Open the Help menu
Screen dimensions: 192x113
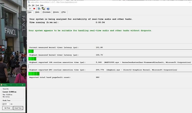pos(42,5)
